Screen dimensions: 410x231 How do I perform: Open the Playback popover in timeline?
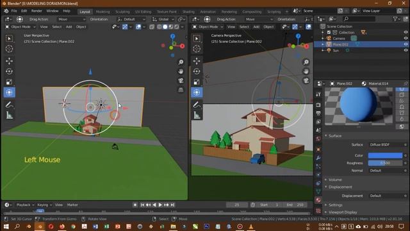coord(26,205)
